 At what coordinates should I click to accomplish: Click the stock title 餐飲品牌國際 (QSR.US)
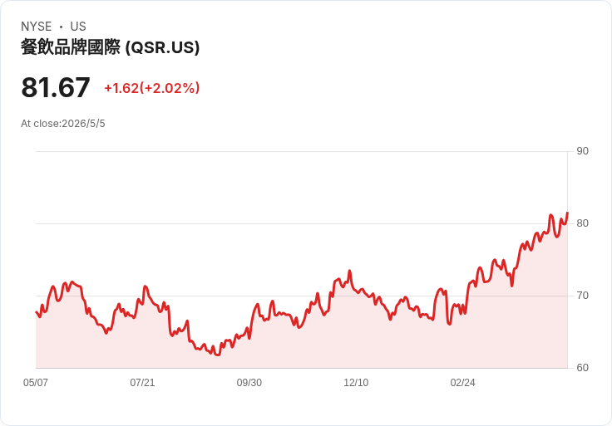coord(110,47)
